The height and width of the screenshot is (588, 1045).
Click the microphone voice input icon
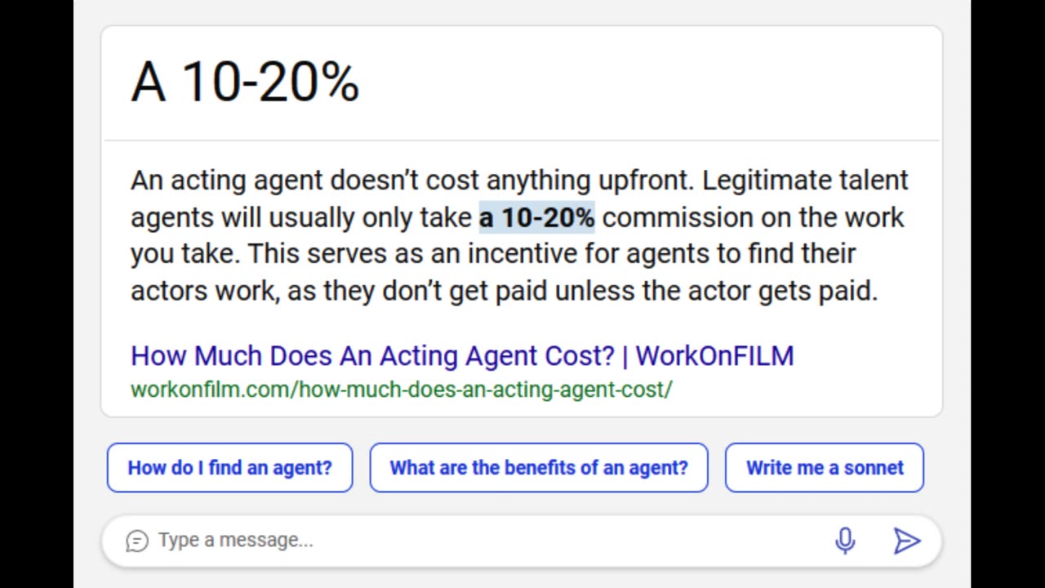(x=845, y=541)
